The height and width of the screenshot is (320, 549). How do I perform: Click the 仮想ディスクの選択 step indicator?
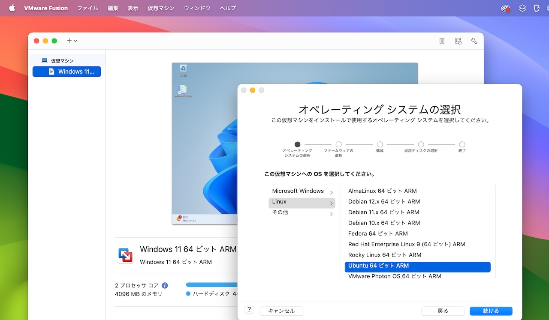421,144
